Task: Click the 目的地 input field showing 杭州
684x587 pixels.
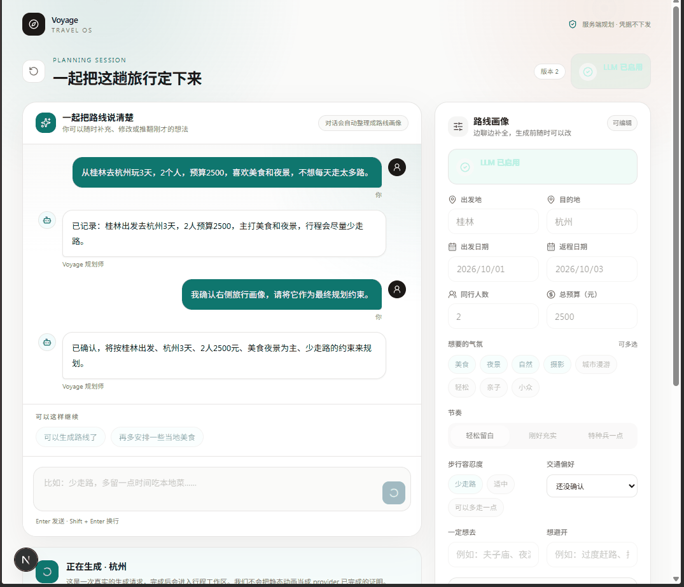Action: (592, 221)
